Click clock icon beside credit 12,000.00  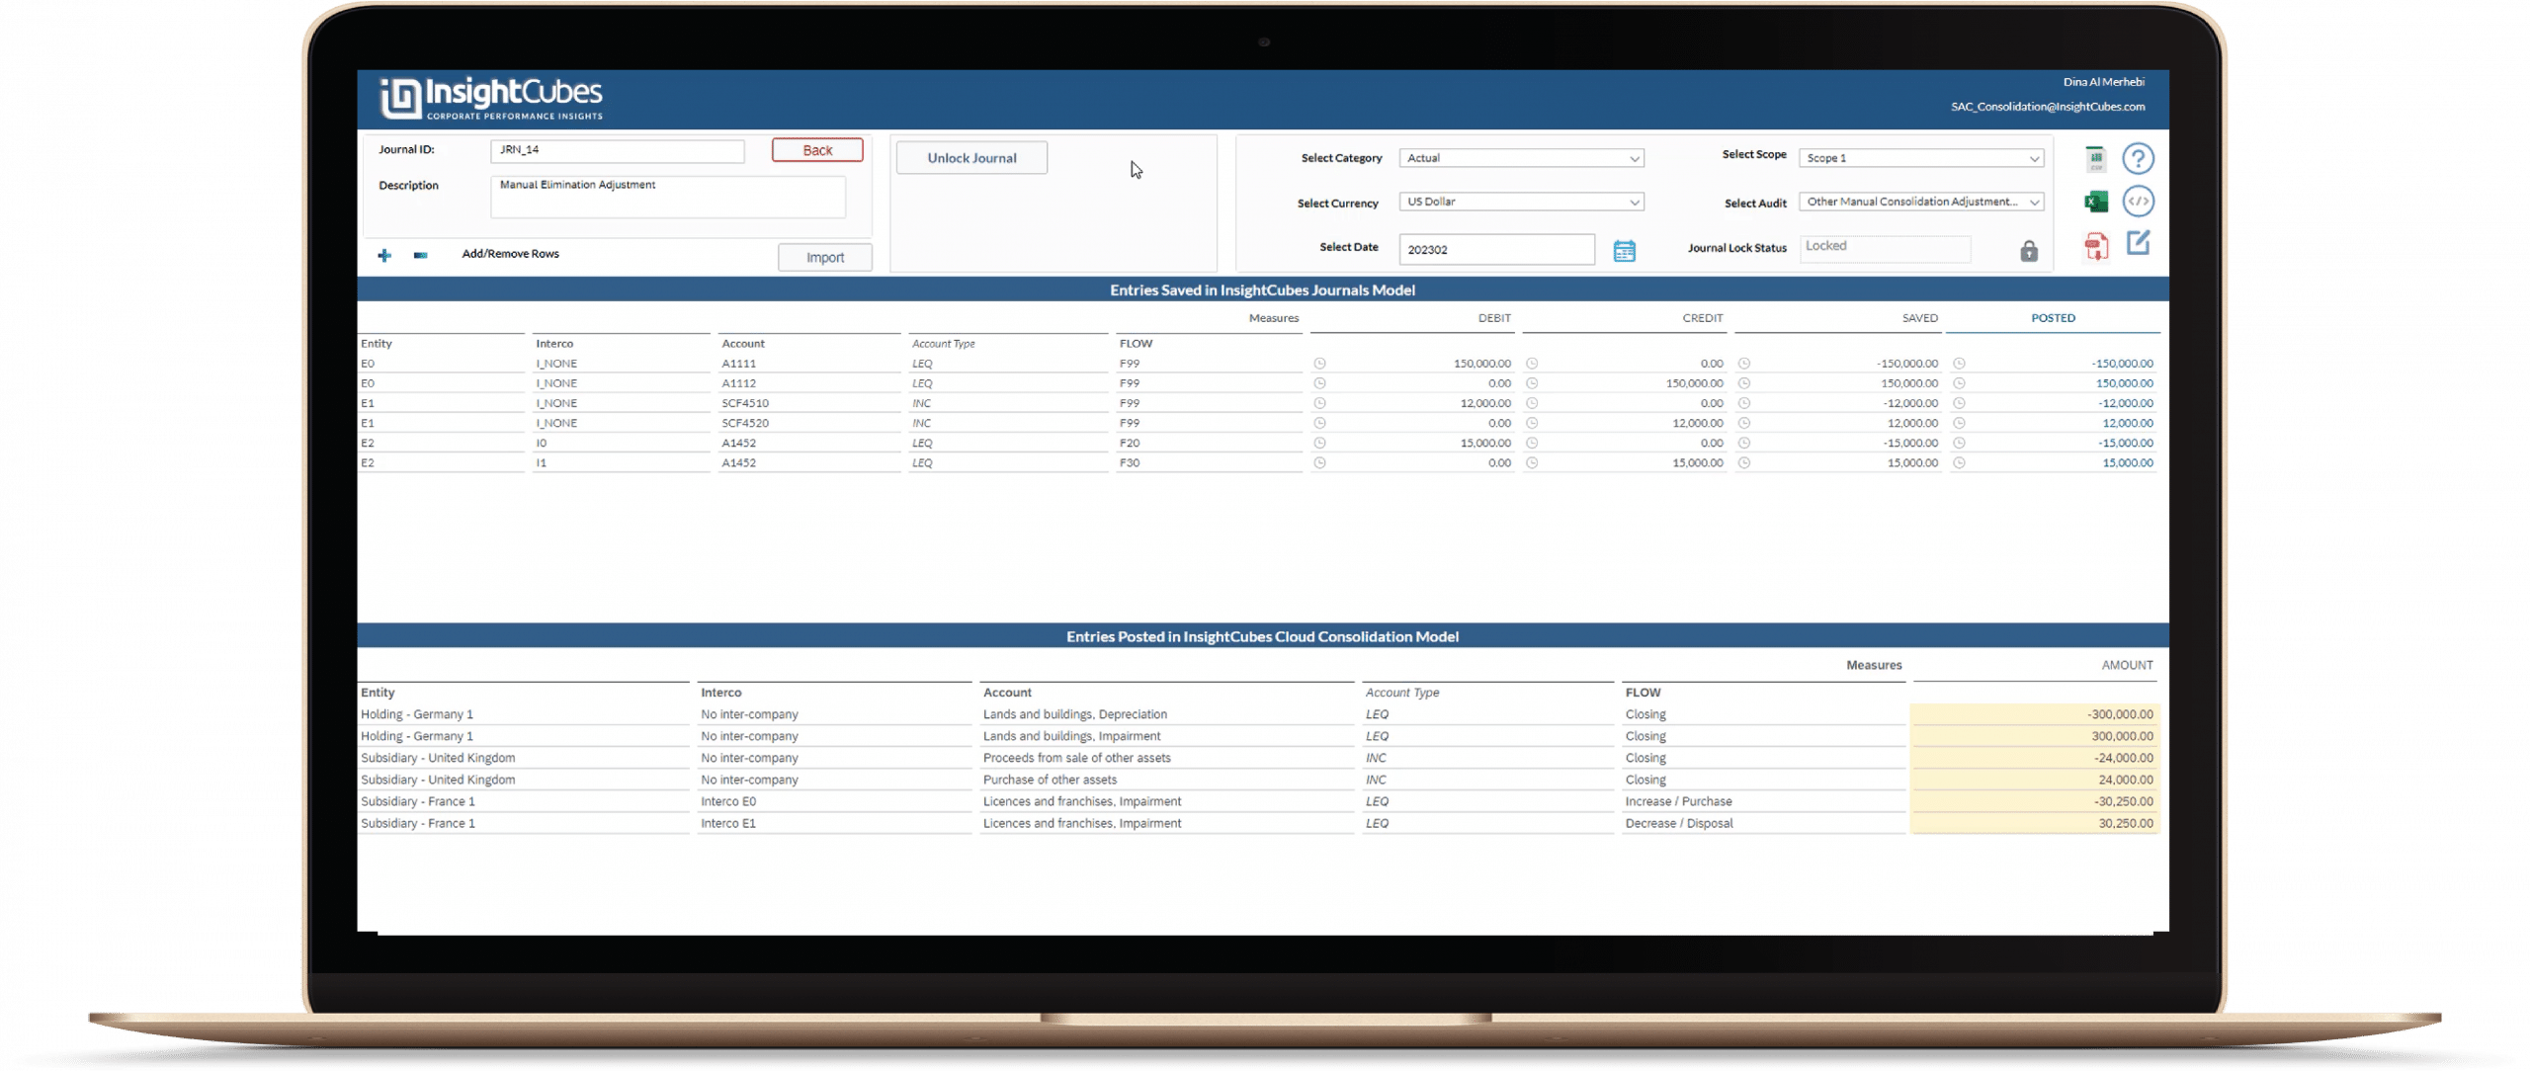pyautogui.click(x=1532, y=423)
